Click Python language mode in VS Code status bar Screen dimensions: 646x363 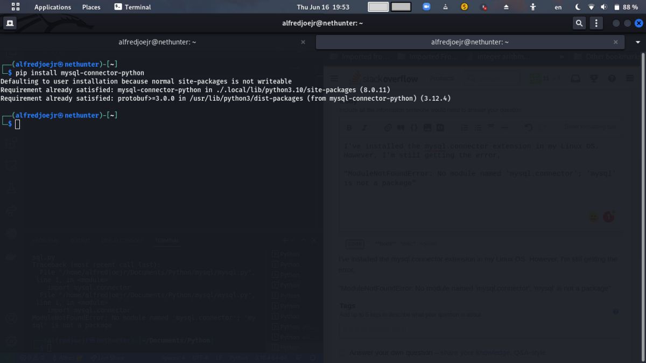coord(239,358)
